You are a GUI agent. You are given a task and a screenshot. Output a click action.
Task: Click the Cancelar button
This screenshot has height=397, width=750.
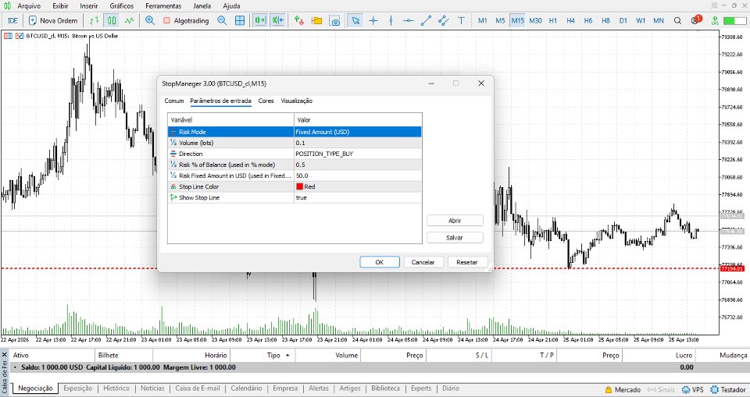tap(423, 262)
